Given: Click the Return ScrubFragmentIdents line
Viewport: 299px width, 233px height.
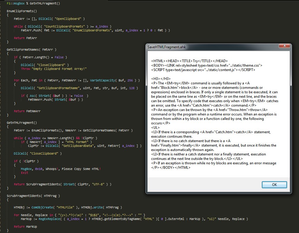Looking at the screenshot, I should point(62,184).
